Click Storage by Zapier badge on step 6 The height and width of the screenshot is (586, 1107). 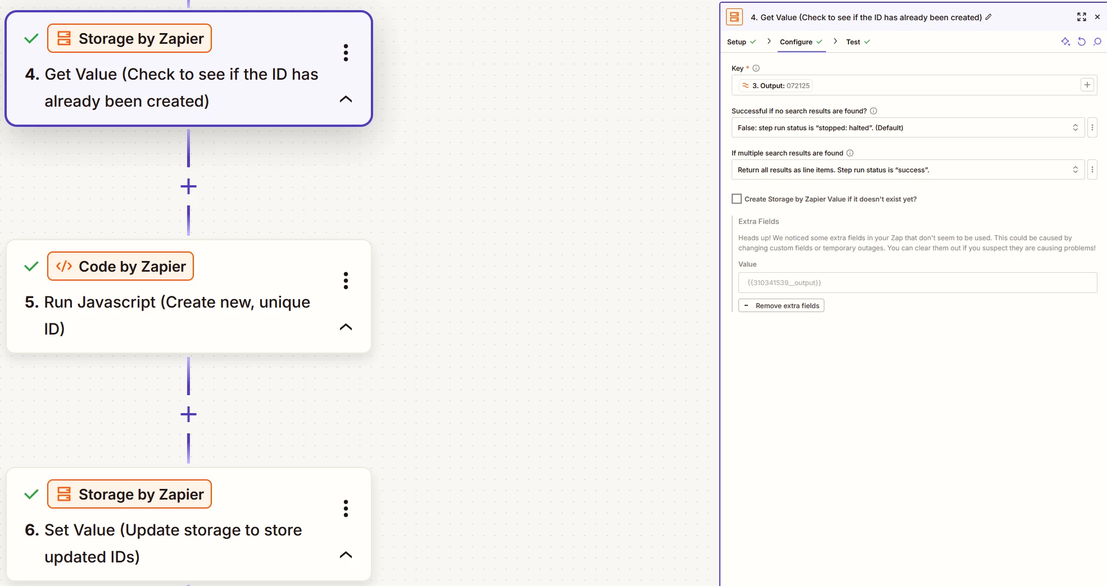(x=129, y=494)
